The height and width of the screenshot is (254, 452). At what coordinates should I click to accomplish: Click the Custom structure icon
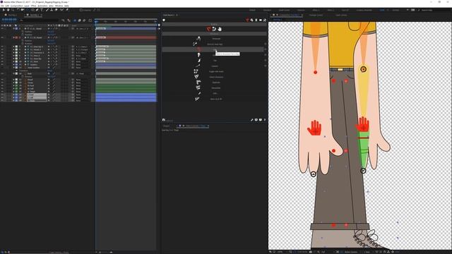tap(198, 66)
